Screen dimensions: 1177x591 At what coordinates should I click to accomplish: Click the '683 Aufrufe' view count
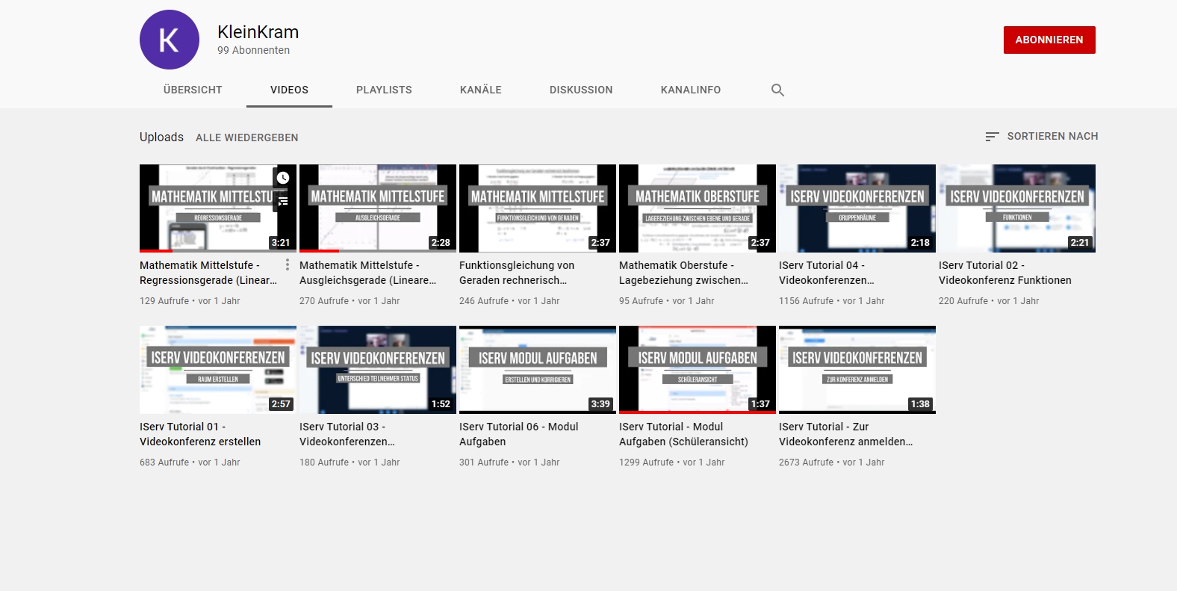pos(164,462)
